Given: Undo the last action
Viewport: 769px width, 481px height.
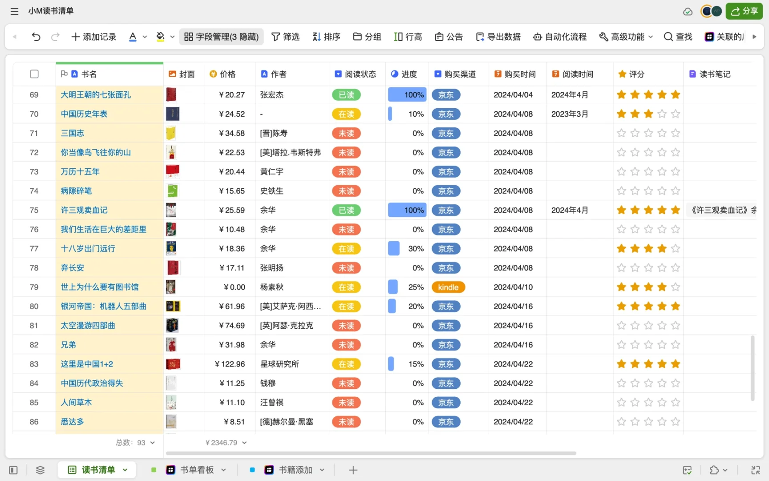Looking at the screenshot, I should [36, 37].
